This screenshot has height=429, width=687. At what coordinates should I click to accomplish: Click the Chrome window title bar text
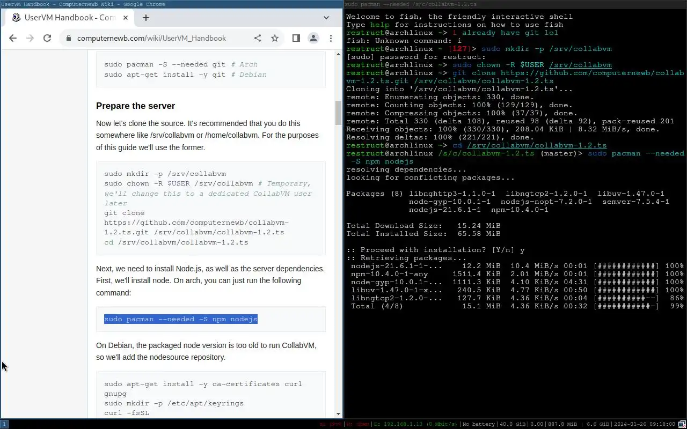pos(83,4)
